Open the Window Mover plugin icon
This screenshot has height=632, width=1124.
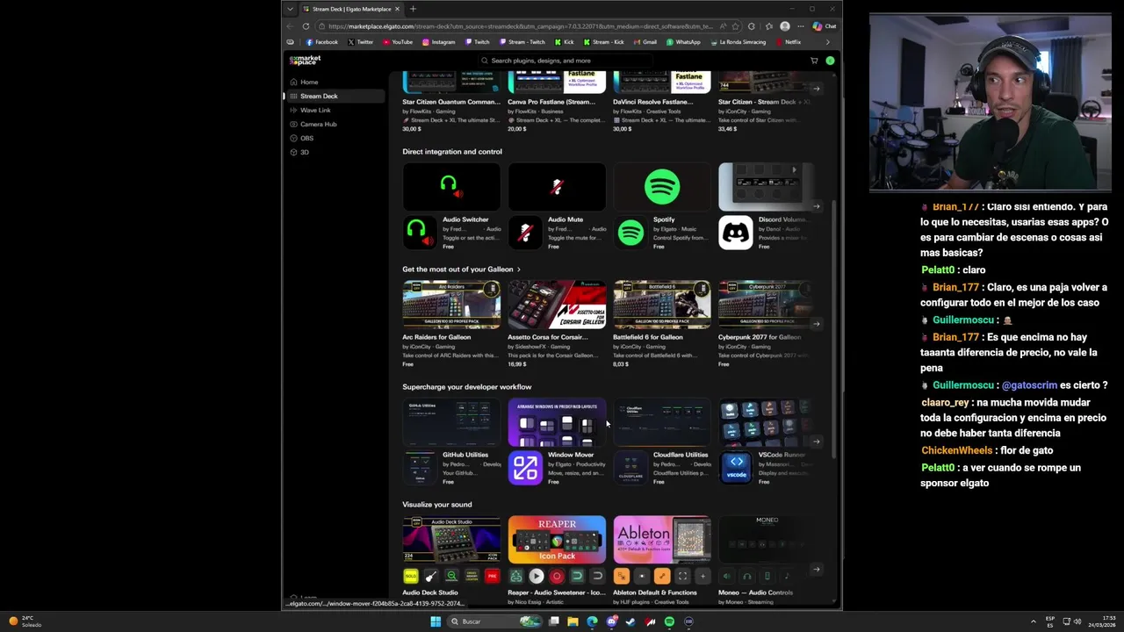(525, 468)
